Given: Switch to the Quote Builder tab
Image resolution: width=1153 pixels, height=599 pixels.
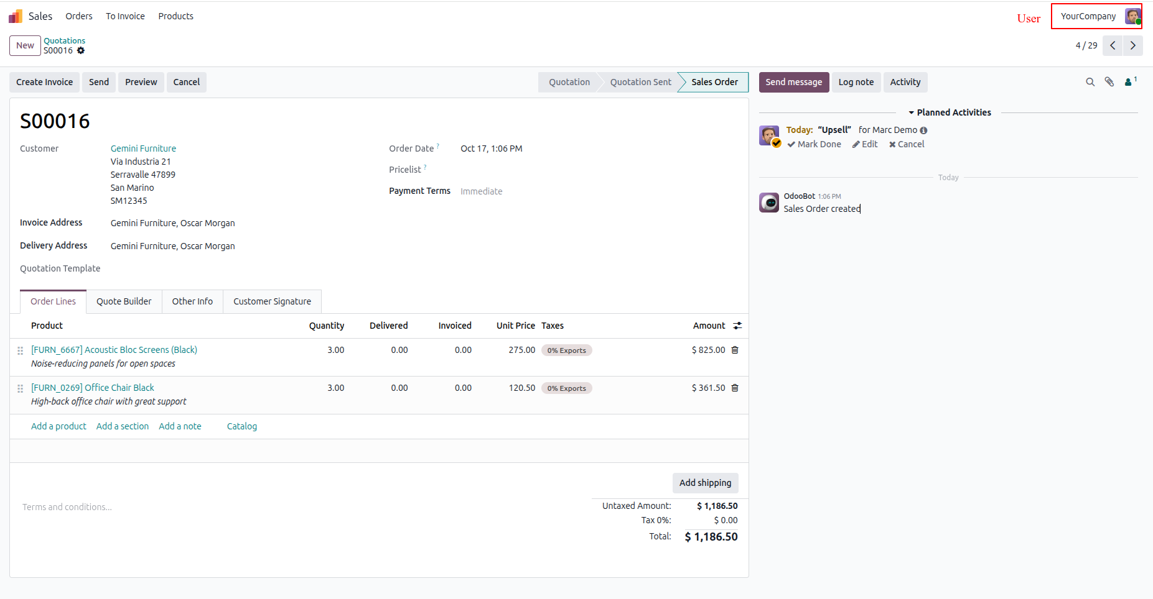Looking at the screenshot, I should coord(124,301).
